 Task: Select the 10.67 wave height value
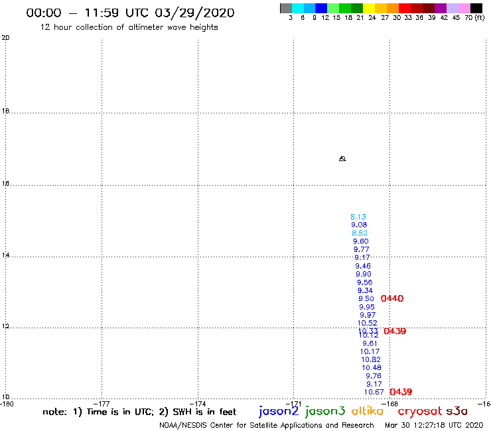coord(374,392)
